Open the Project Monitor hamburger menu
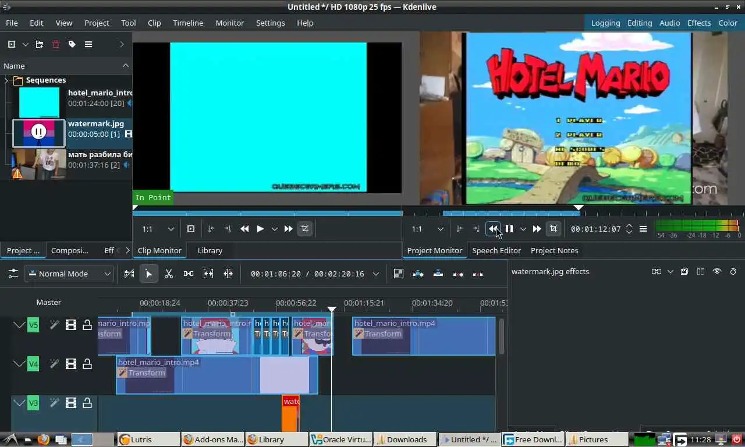 [643, 229]
